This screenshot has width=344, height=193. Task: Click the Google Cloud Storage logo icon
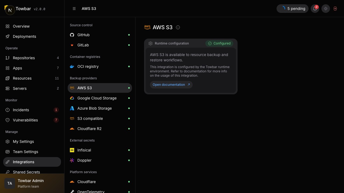(72, 98)
